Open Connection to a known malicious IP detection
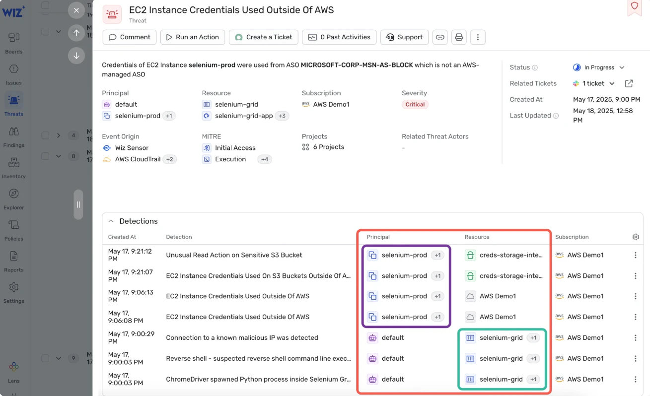This screenshot has height=396, width=650. (242, 338)
